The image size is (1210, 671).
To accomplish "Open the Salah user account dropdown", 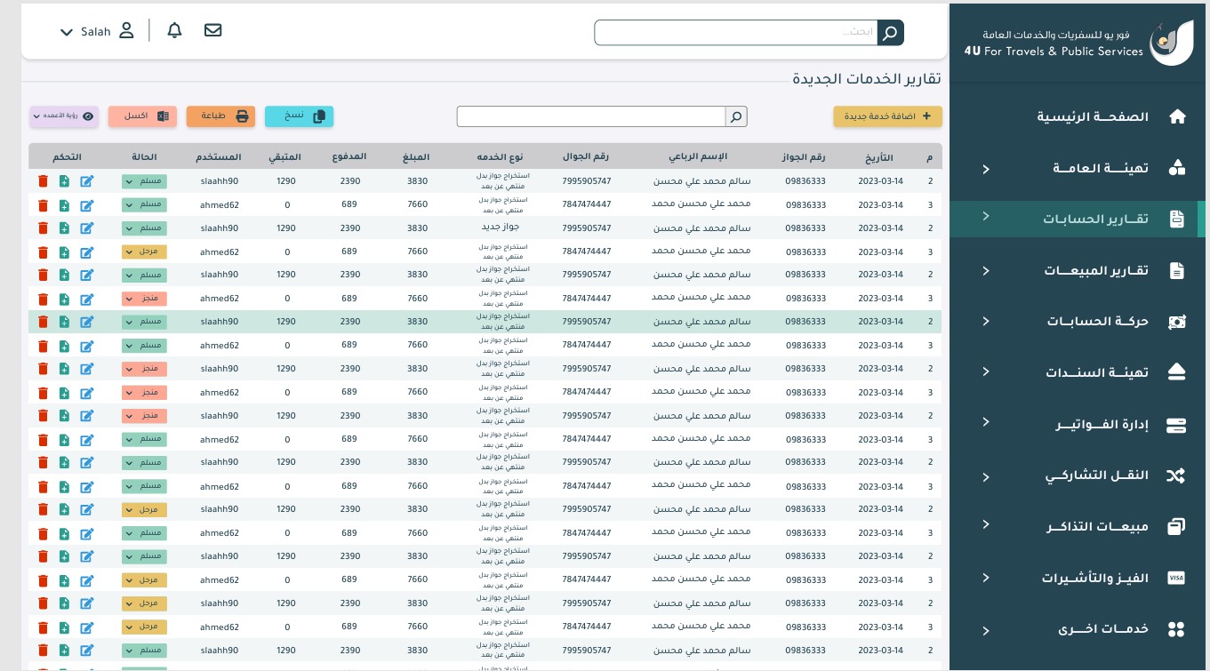I will 96,32.
